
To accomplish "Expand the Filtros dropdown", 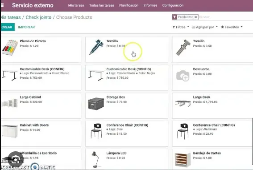I will click(181, 27).
